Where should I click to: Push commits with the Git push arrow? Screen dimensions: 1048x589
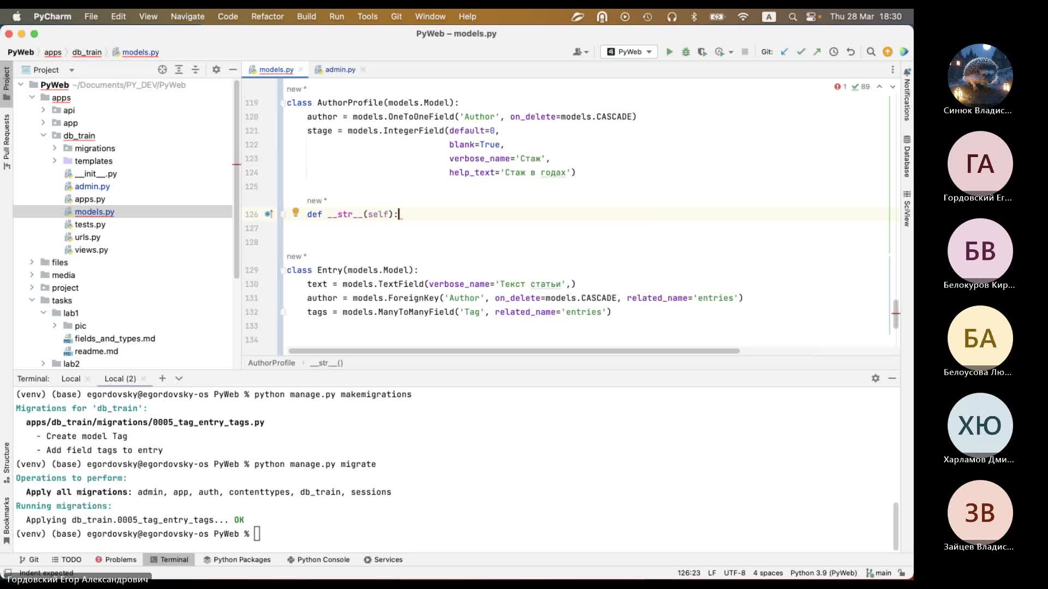817,52
